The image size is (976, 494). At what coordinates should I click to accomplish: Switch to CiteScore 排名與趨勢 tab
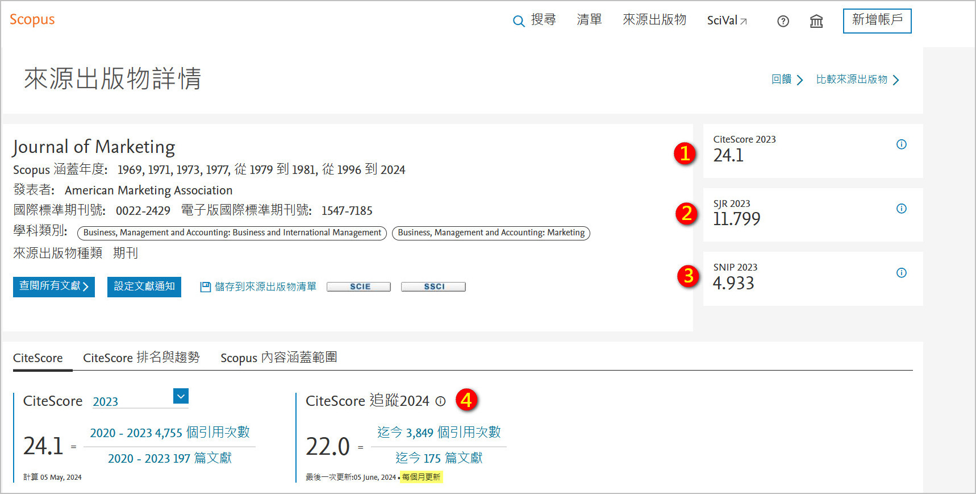[x=141, y=358]
